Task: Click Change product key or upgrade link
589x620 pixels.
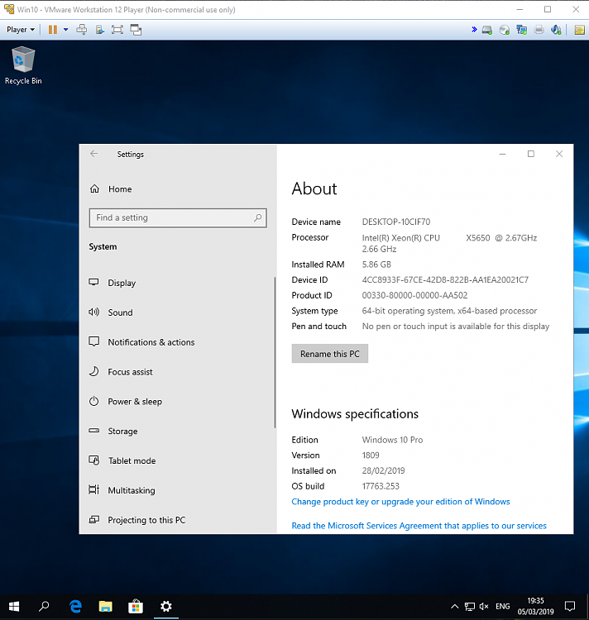Action: tap(400, 502)
